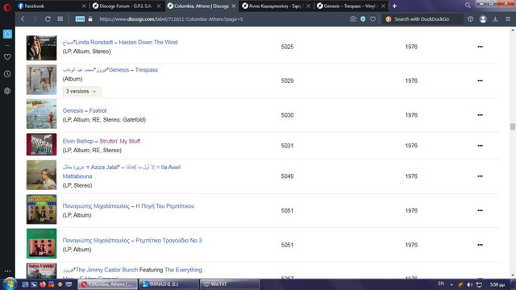Open the Linda Ronstadt artist link
The height and width of the screenshot is (290, 516).
click(x=94, y=42)
